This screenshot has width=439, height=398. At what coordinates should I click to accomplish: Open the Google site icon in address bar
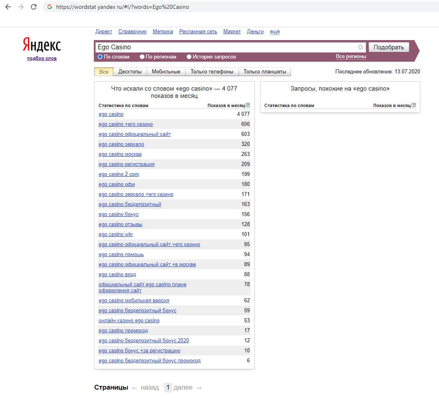pos(50,7)
